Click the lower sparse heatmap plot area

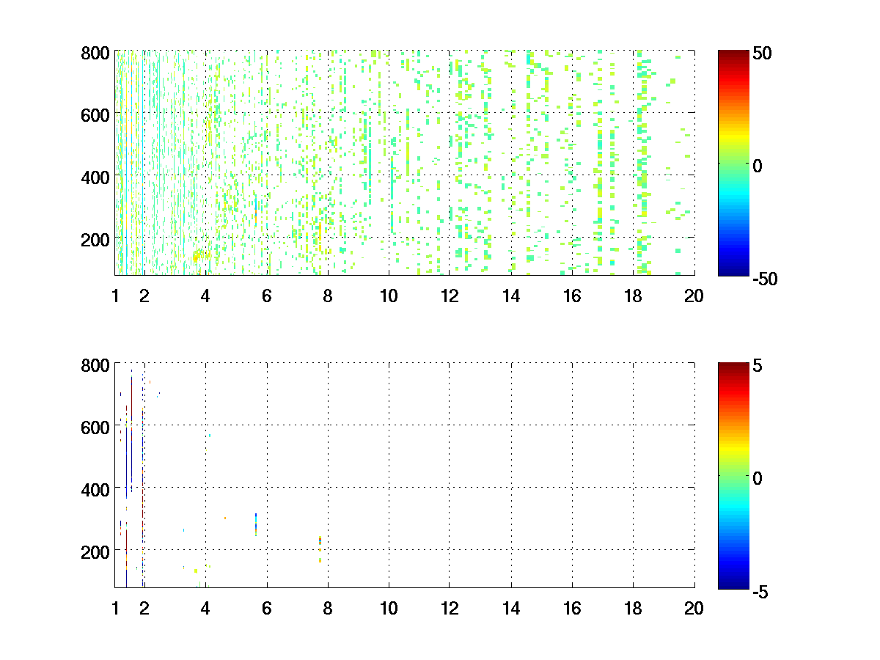point(405,474)
